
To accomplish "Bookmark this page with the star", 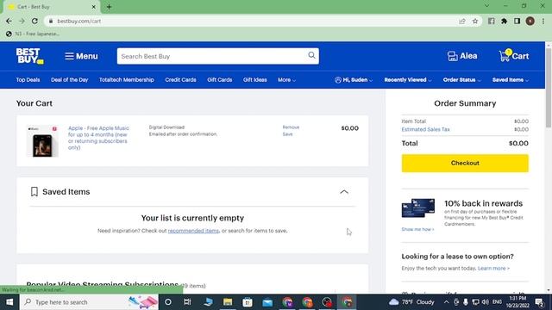I will click(475, 21).
